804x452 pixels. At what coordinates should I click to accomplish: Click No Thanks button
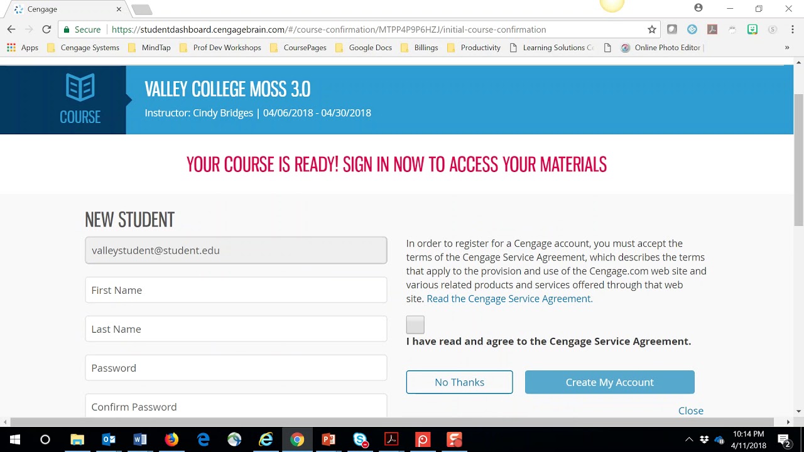[459, 382]
